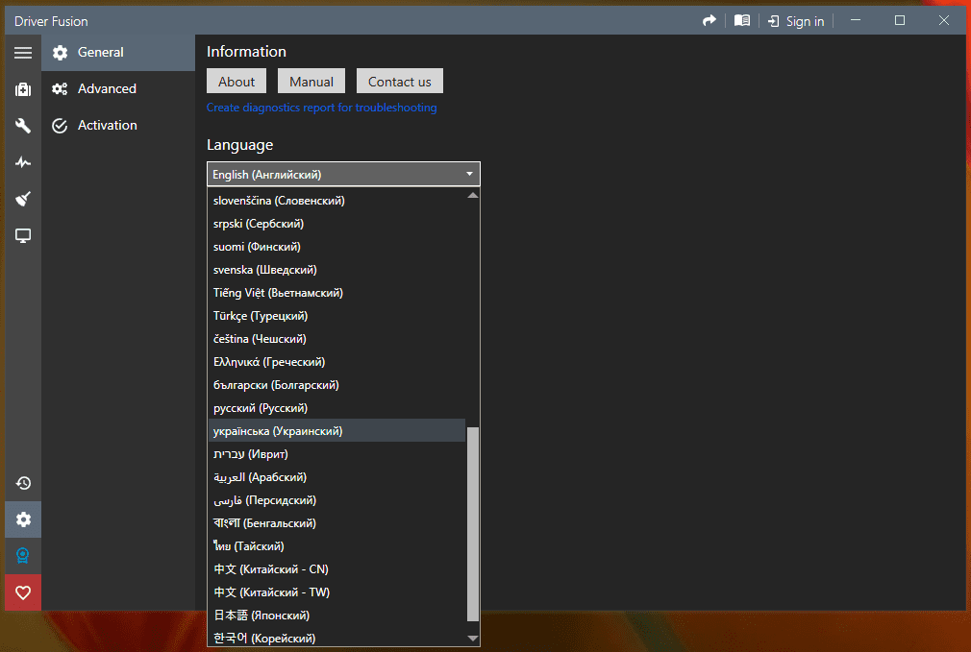Open the premium badge icon
Image resolution: width=971 pixels, height=652 pixels.
23,556
